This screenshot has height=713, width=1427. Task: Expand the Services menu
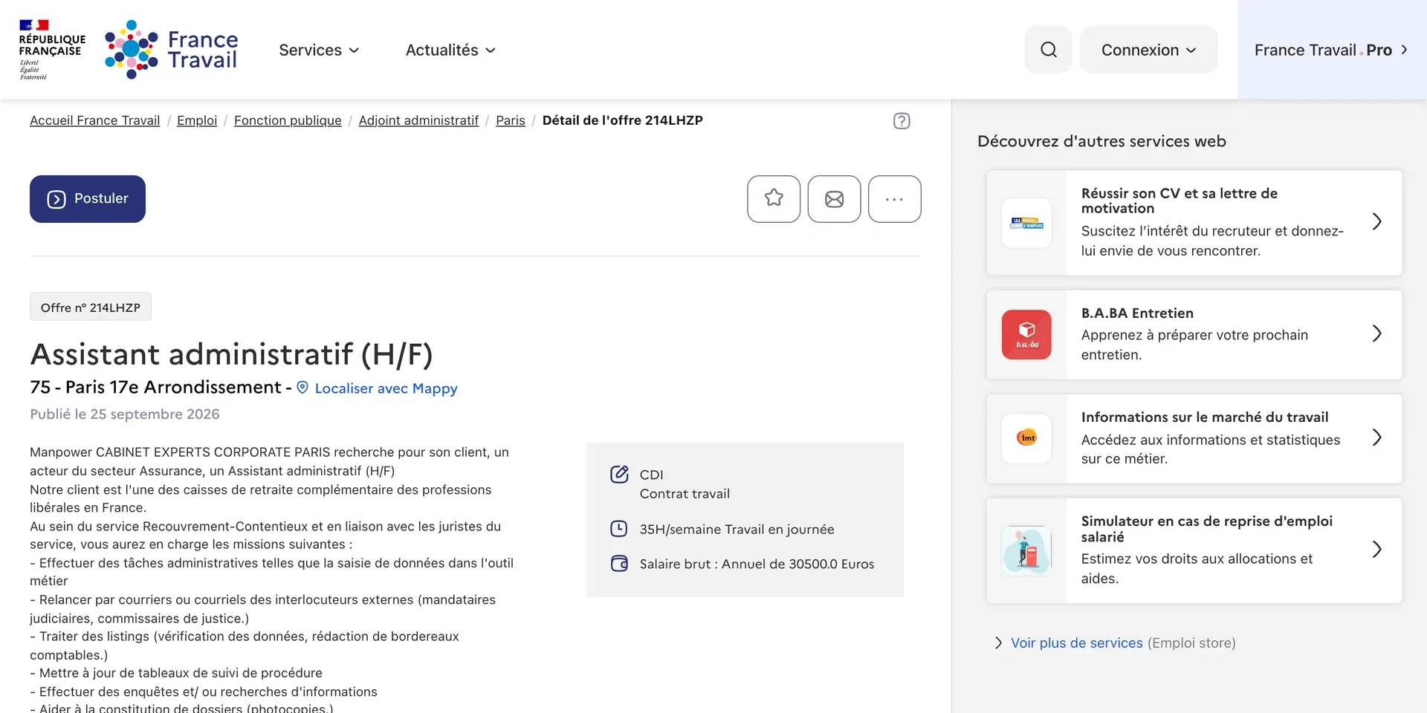[x=319, y=50]
